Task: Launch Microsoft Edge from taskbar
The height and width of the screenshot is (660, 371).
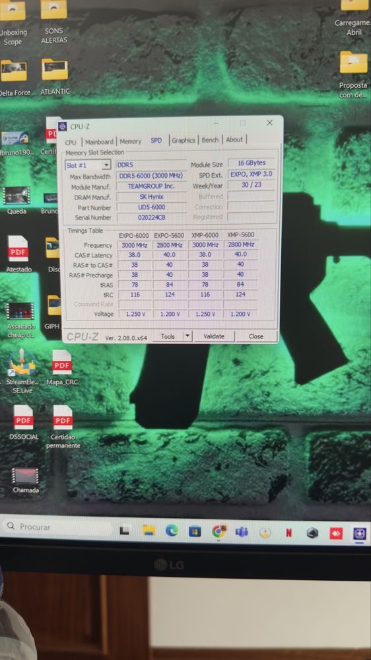Action: click(x=172, y=531)
